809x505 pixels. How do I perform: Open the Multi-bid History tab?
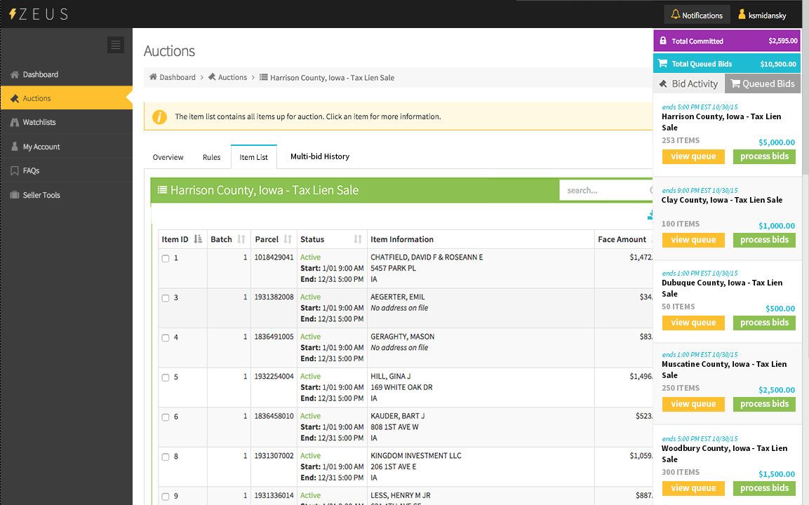(320, 156)
